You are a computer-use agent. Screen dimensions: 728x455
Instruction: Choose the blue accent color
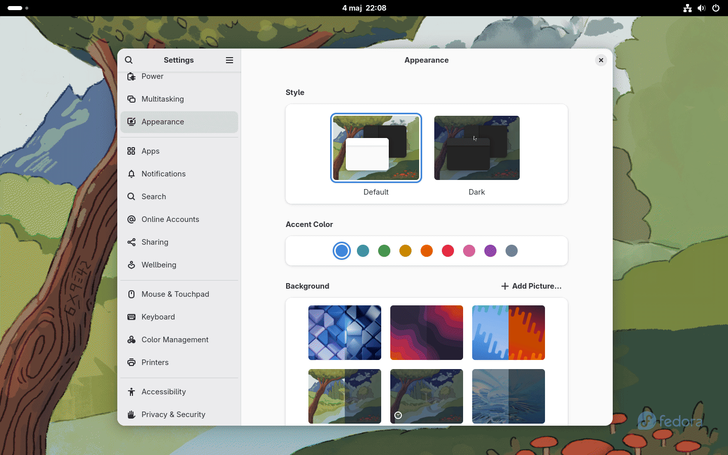(342, 251)
